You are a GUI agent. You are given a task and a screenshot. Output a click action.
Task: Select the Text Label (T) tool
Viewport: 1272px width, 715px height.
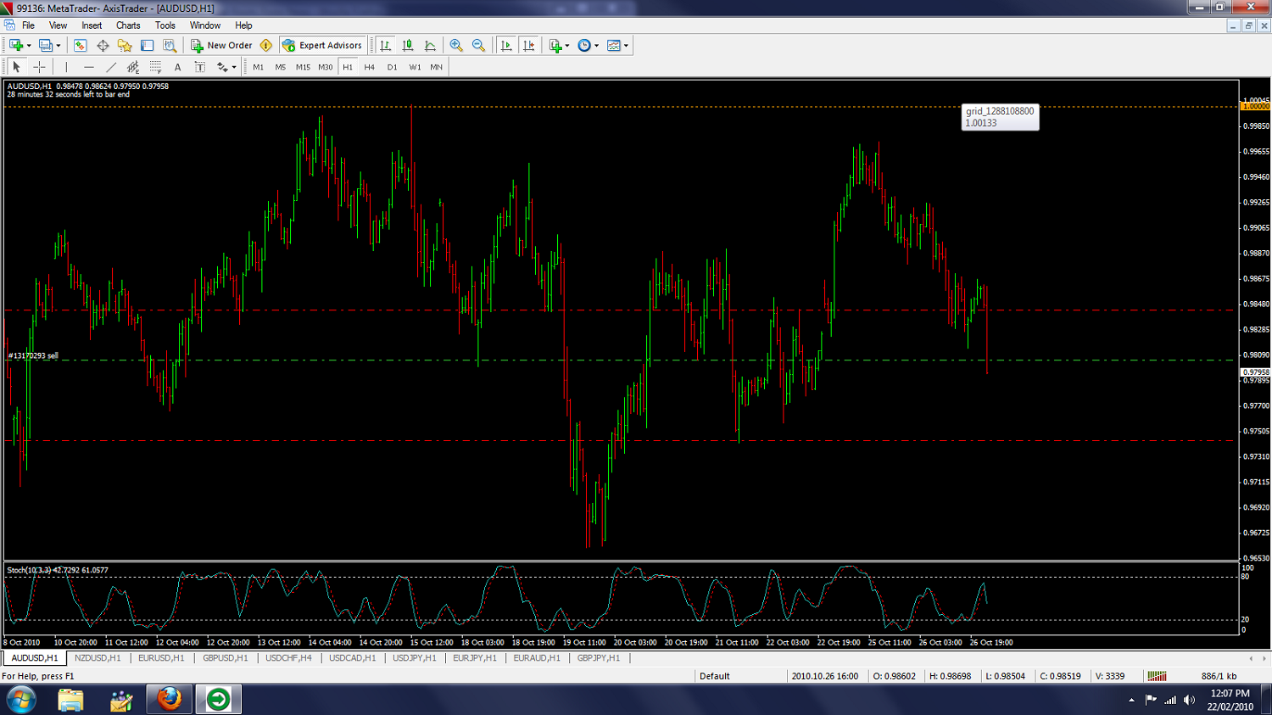(x=199, y=67)
